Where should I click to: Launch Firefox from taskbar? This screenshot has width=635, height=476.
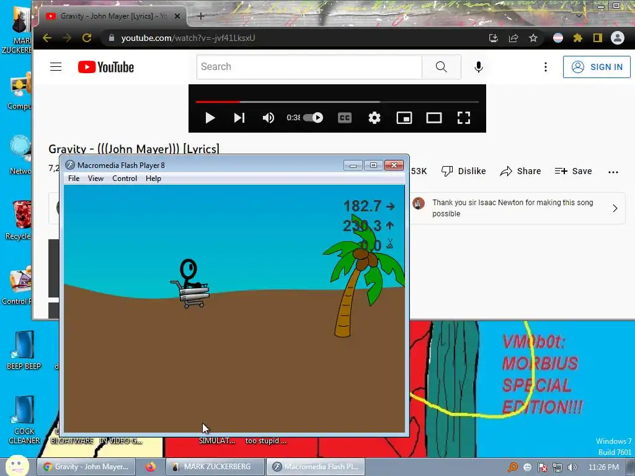coord(151,467)
